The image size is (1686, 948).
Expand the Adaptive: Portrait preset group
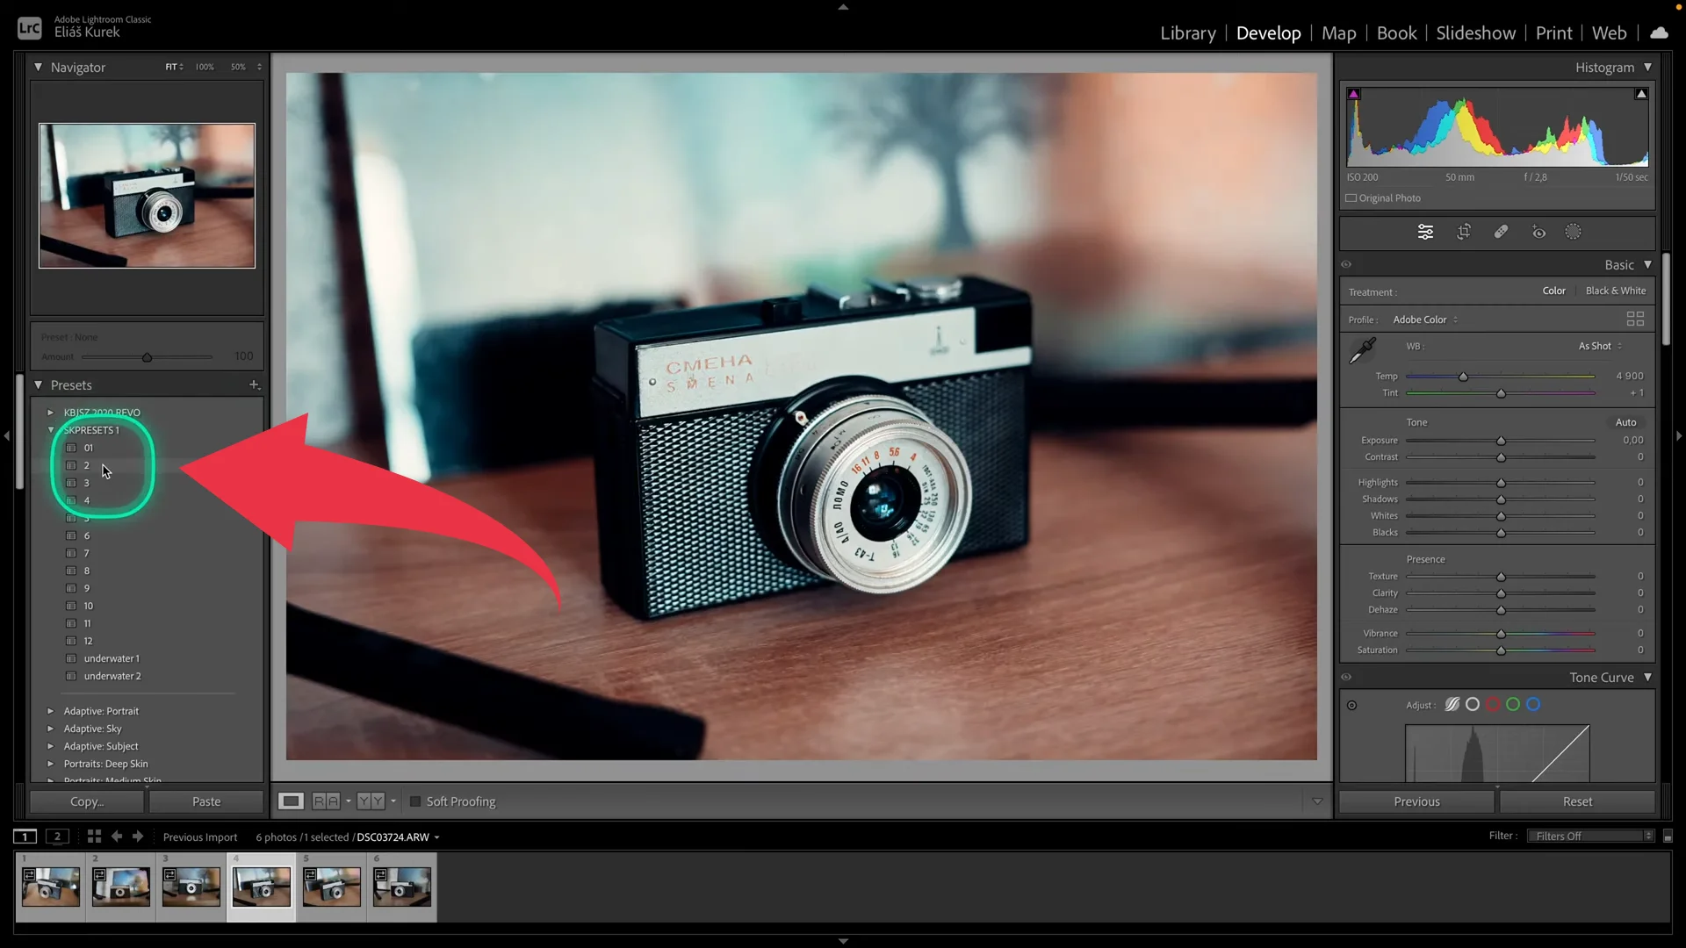pos(51,711)
